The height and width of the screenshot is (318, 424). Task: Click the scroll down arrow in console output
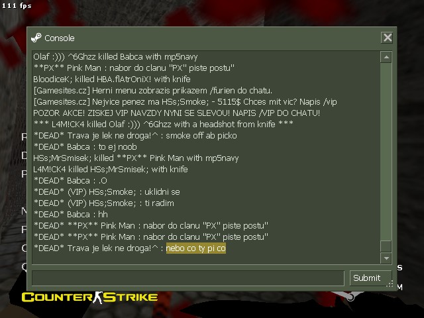click(386, 258)
